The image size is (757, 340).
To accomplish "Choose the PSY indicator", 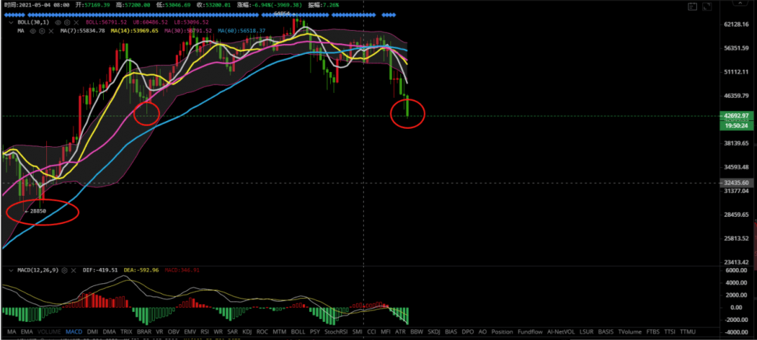I will pyautogui.click(x=315, y=332).
